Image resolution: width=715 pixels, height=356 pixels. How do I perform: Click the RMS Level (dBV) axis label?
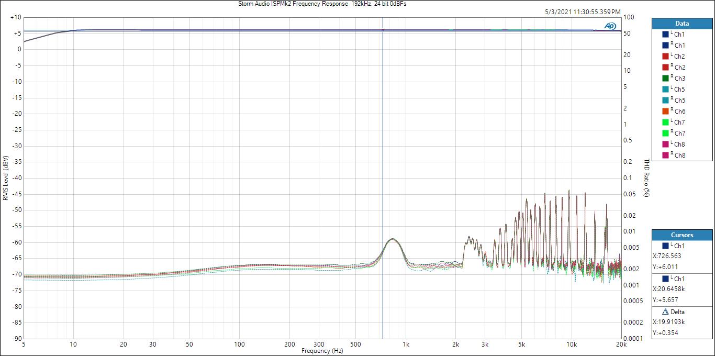(x=5, y=178)
